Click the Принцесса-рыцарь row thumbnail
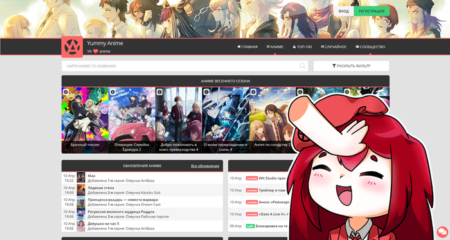Image resolution: width=450 pixels, height=240 pixels. click(x=81, y=202)
